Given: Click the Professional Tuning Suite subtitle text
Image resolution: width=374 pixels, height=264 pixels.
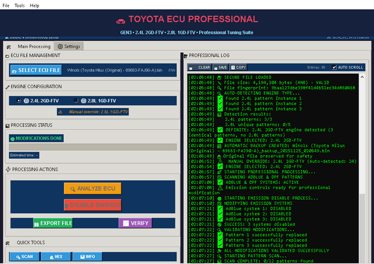Looking at the screenshot, I should 226,32.
